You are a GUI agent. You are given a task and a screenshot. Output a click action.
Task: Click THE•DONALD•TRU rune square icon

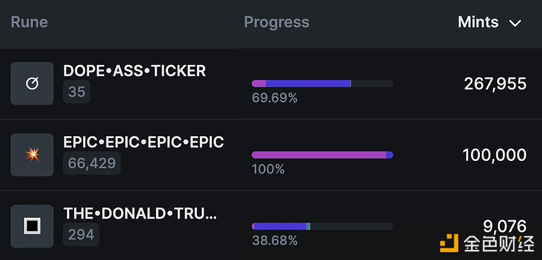click(32, 226)
